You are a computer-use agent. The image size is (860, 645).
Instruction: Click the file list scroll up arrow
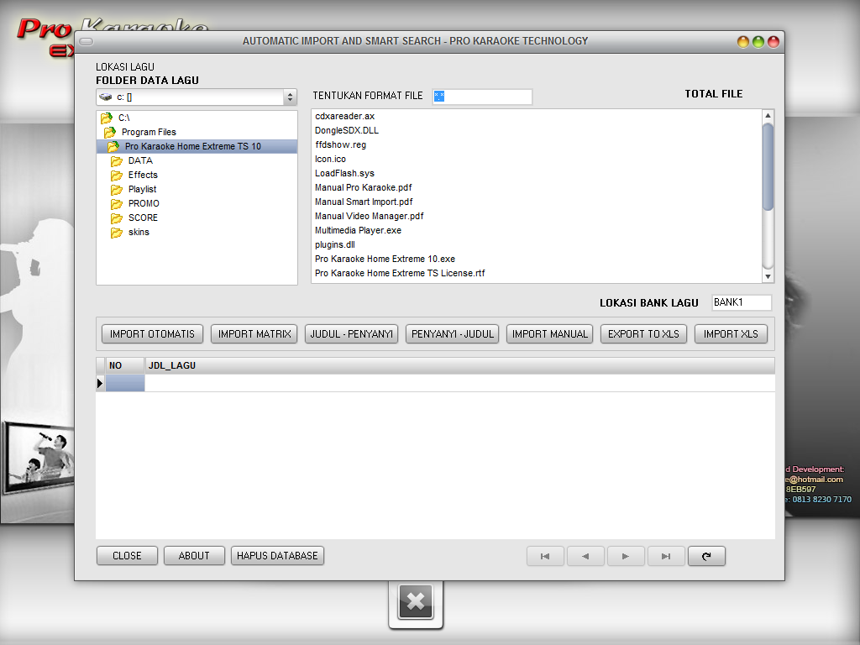(768, 115)
